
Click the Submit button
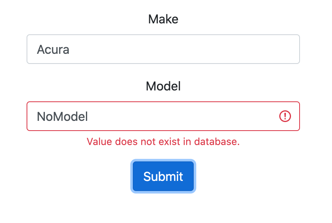point(163,176)
